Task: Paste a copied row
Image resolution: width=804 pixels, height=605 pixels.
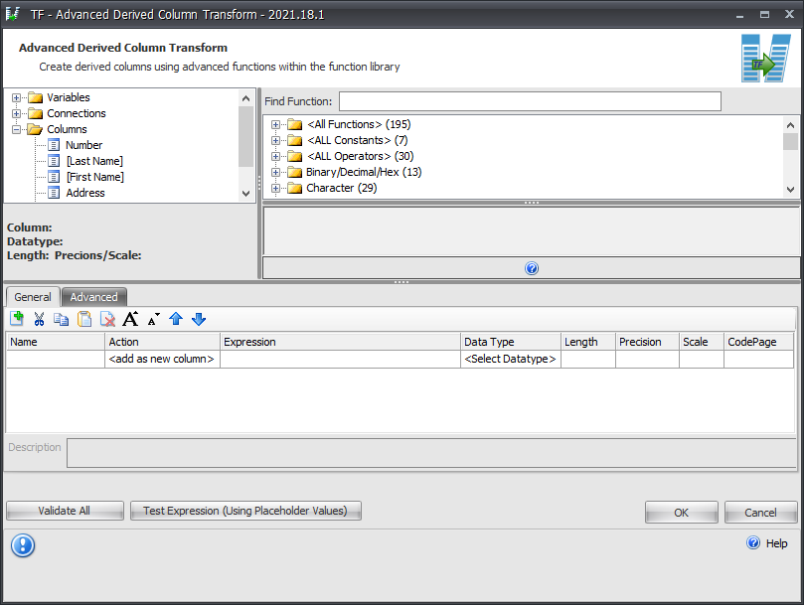Action: (x=84, y=318)
